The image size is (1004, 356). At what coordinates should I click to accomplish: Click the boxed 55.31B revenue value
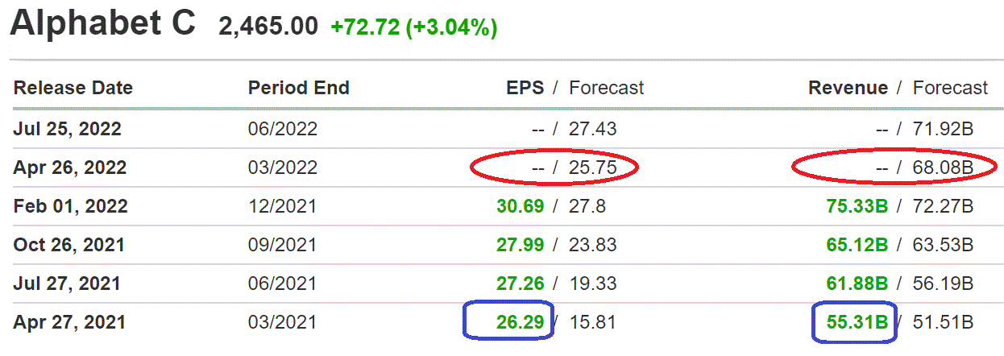click(x=857, y=322)
